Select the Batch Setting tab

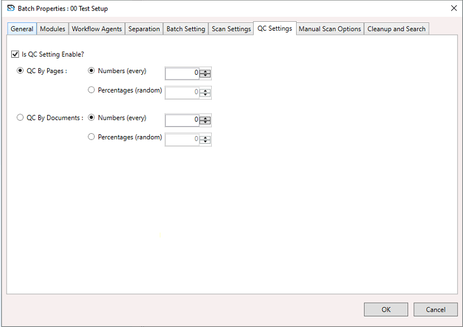click(186, 29)
